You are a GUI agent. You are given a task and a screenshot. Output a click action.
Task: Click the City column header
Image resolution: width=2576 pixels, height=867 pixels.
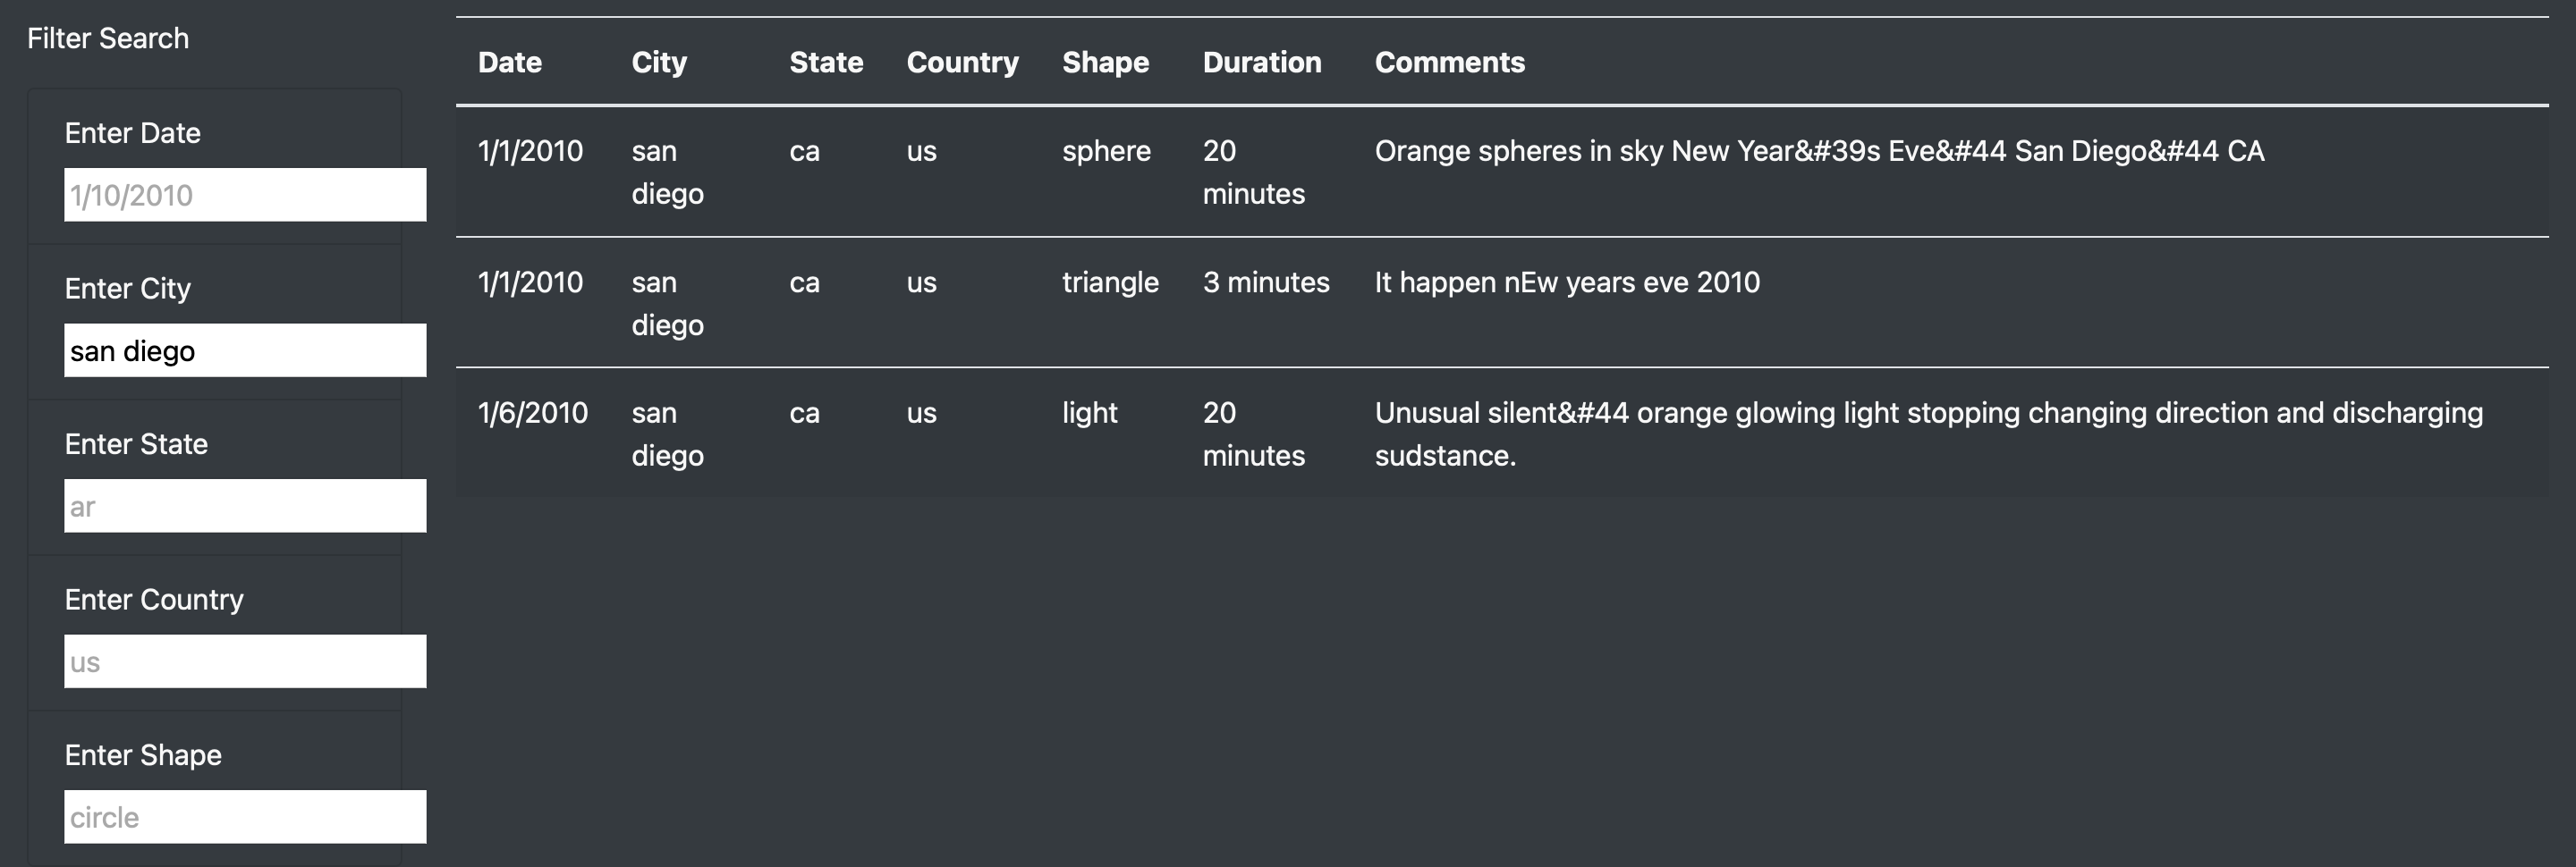point(659,62)
